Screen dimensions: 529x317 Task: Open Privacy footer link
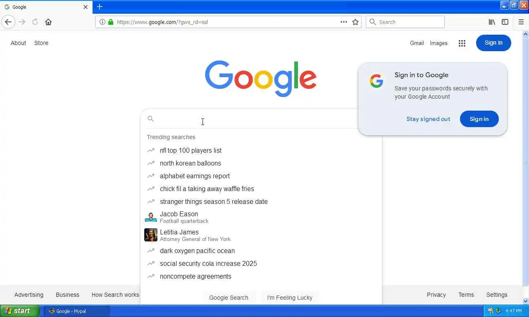[436, 295]
